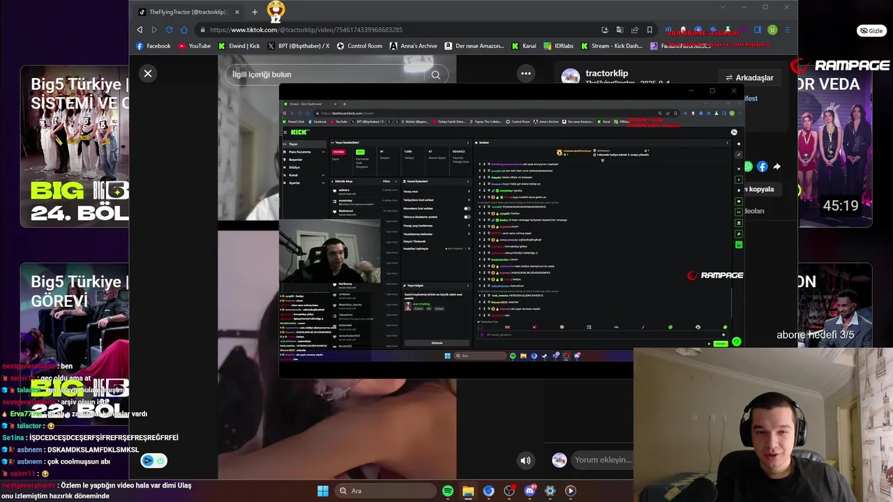This screenshot has width=893, height=502.
Task: Open Spotify from the taskbar
Action: (448, 491)
